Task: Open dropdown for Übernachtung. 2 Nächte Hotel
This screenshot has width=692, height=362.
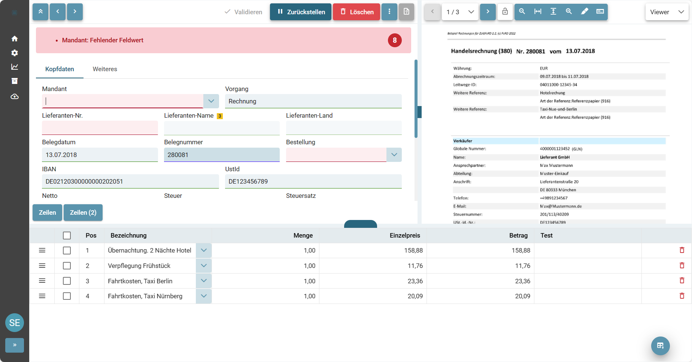Action: point(204,250)
